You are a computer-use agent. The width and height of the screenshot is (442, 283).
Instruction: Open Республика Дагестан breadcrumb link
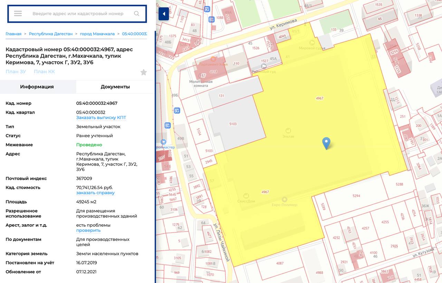(x=51, y=34)
